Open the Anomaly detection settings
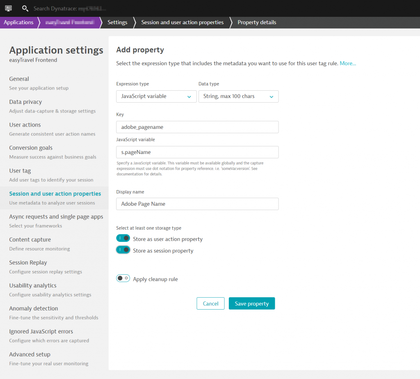 tap(33, 308)
